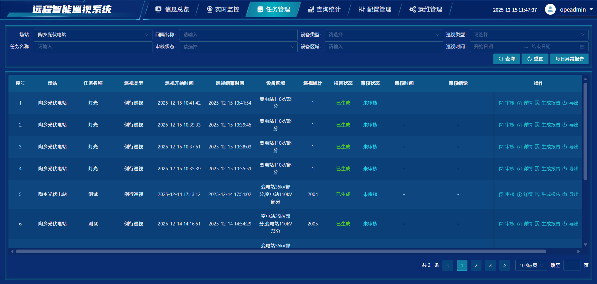Click the table scroll-right arrow
Screen dimensions: 597x284
pyautogui.click(x=579, y=251)
